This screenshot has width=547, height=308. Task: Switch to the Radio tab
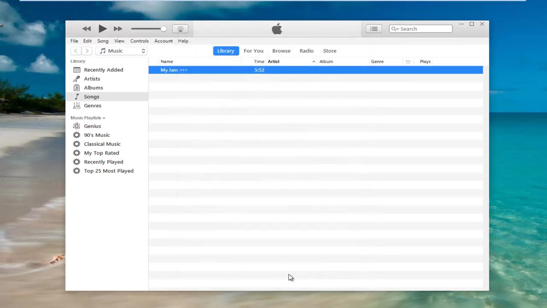(x=306, y=51)
